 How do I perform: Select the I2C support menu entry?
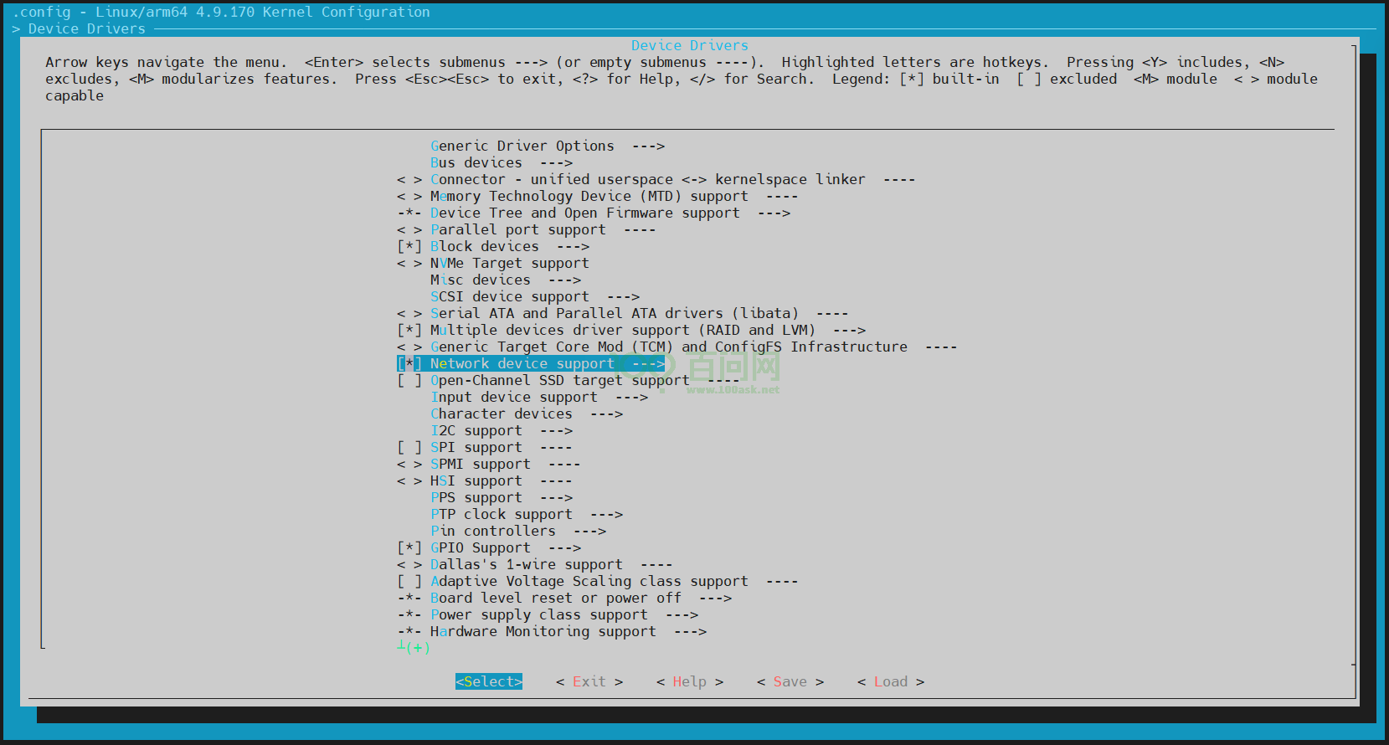476,430
